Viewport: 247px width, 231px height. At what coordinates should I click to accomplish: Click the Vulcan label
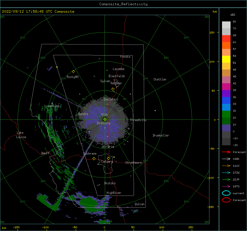click(x=140, y=204)
